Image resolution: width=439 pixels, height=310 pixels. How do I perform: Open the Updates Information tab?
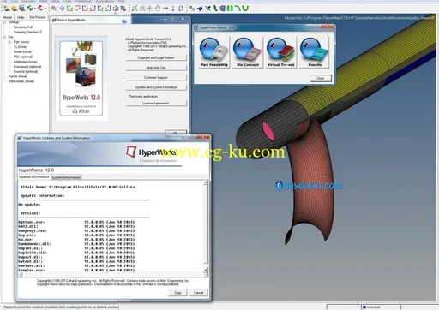34,177
